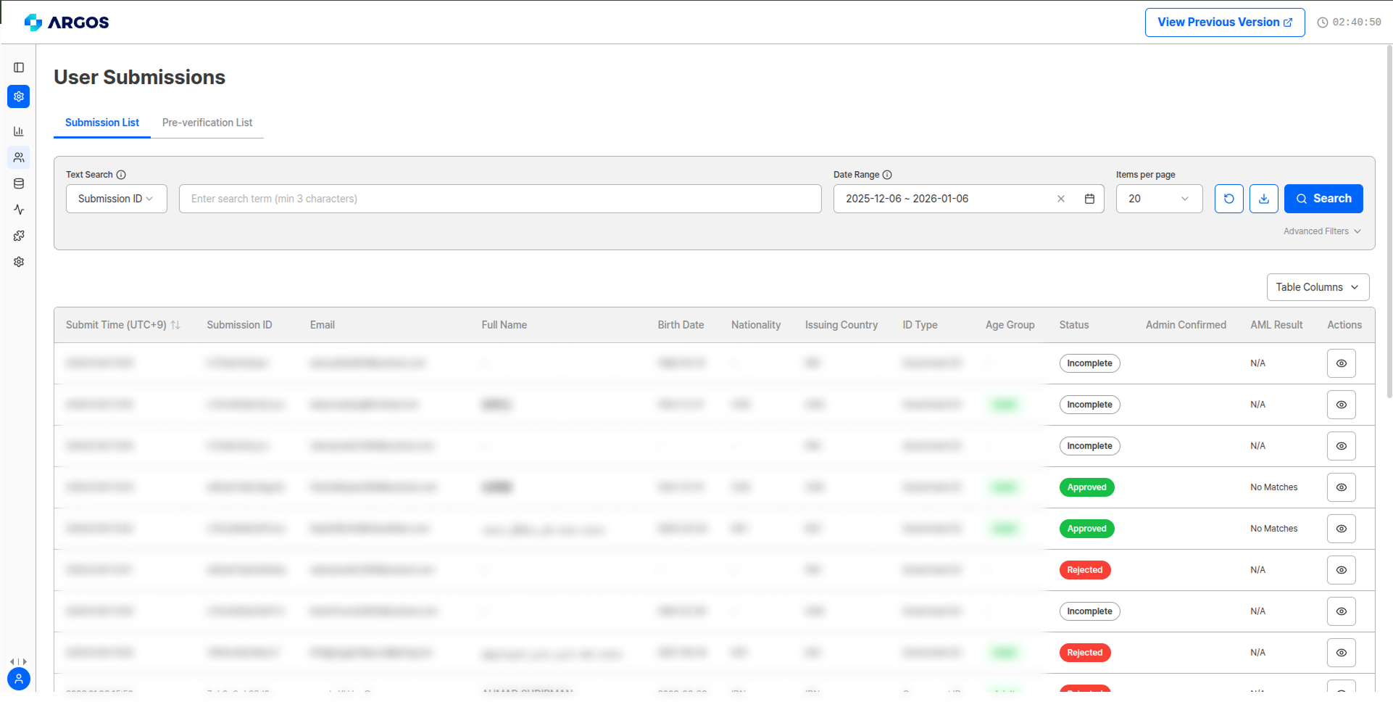Click the Search button
This screenshot has width=1393, height=702.
click(x=1323, y=198)
